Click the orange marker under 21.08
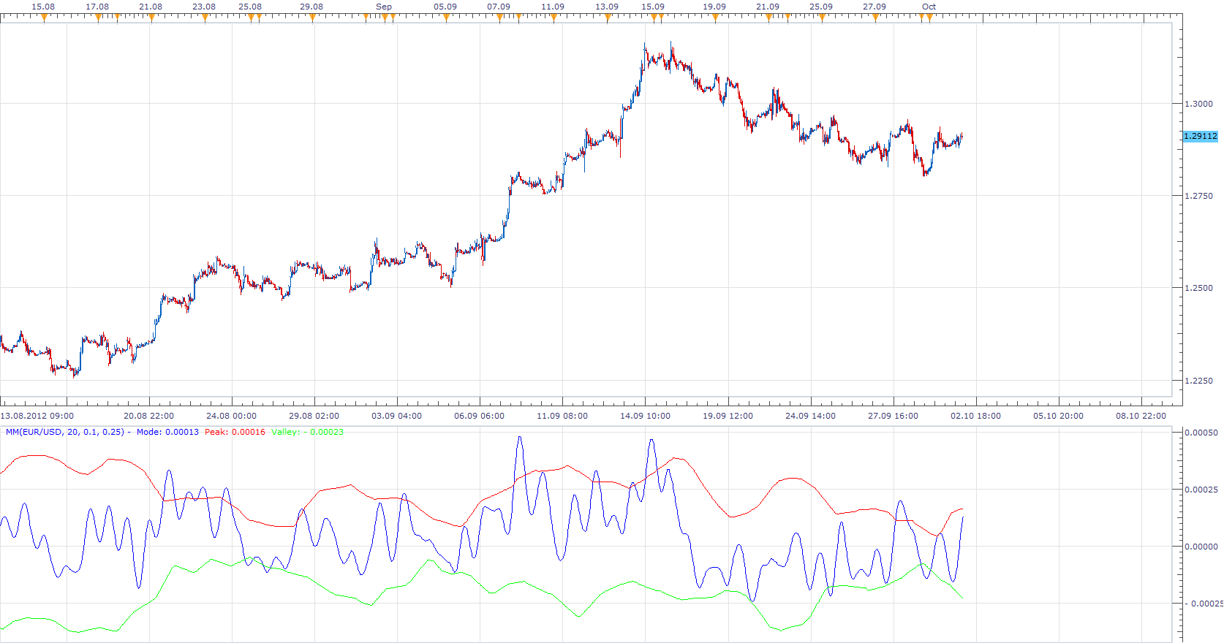The height and width of the screenshot is (643, 1224). tap(151, 18)
